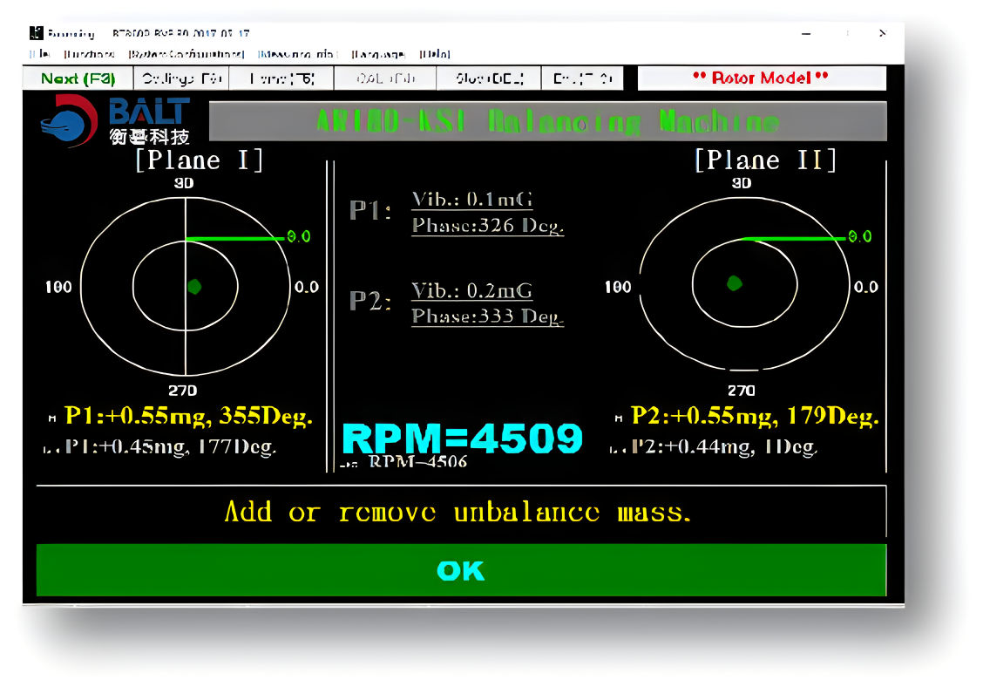Click the Settings toolbar button next to Next
This screenshot has width=983, height=687.
pyautogui.click(x=181, y=78)
